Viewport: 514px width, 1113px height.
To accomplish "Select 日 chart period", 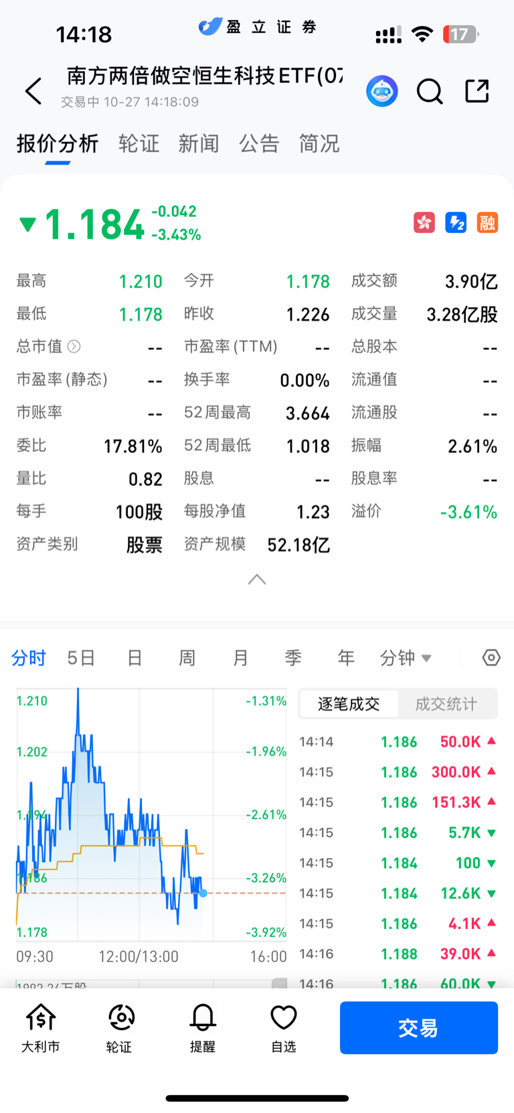I will pos(135,658).
